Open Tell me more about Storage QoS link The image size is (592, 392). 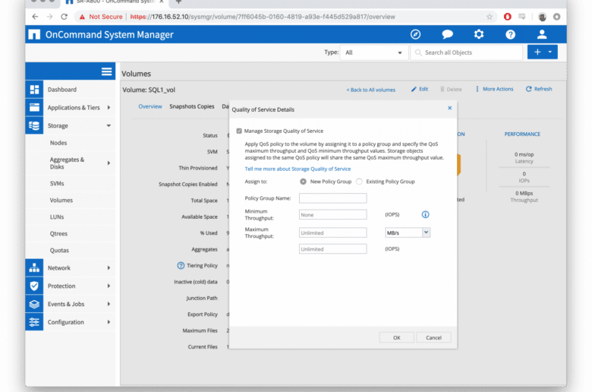click(298, 169)
